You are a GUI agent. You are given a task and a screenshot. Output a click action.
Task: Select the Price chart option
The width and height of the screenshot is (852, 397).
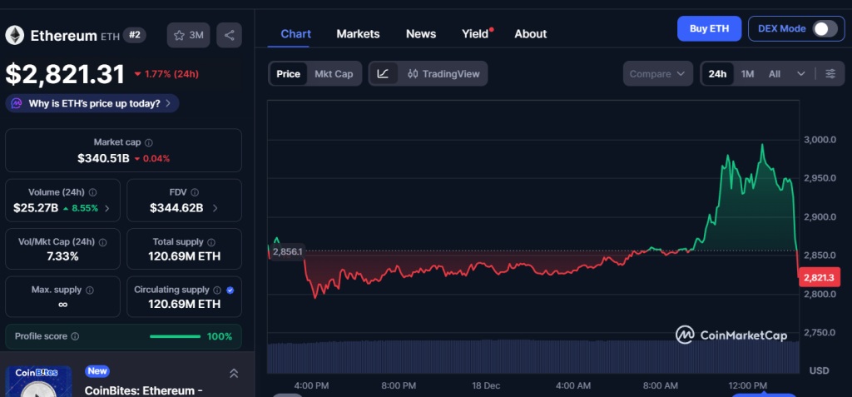coord(288,73)
